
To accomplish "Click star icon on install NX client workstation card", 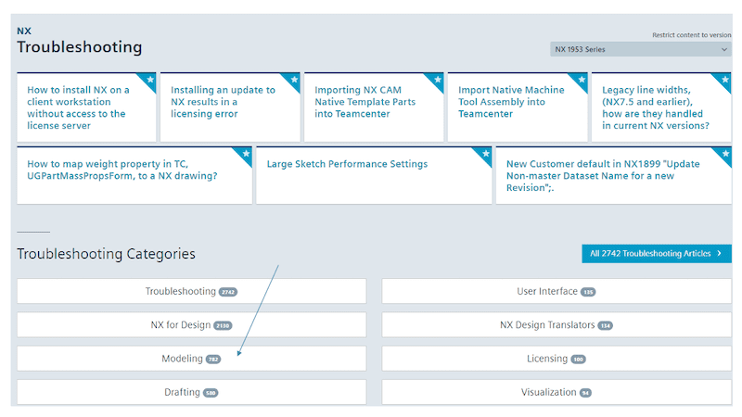I will [150, 80].
